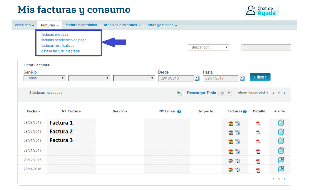Select facturas pendientes de pago menu entry
The height and width of the screenshot is (190, 311).
tap(64, 40)
